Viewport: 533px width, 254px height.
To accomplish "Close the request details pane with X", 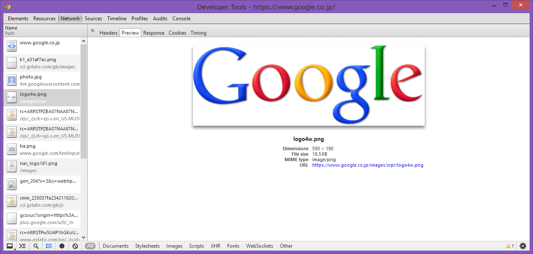I will click(x=93, y=30).
